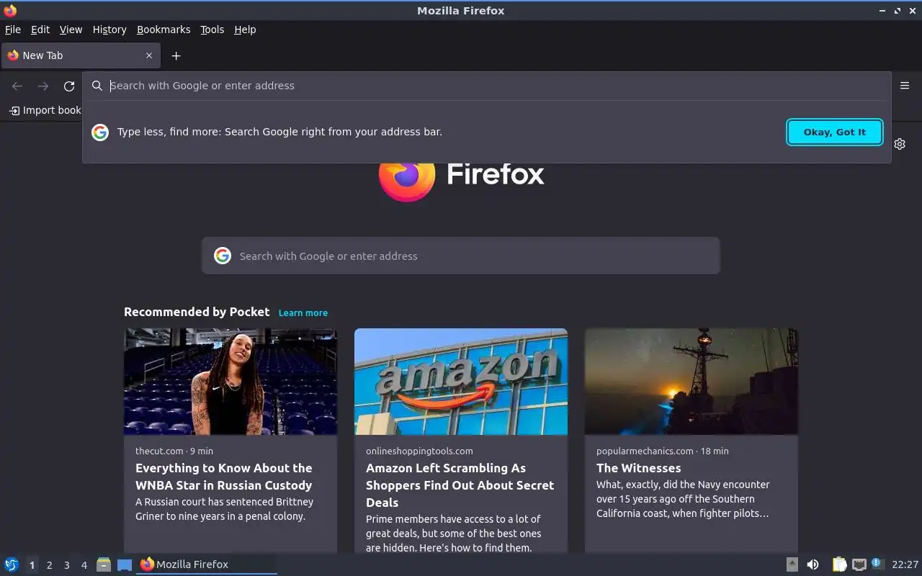Select workspace 1

tap(32, 565)
